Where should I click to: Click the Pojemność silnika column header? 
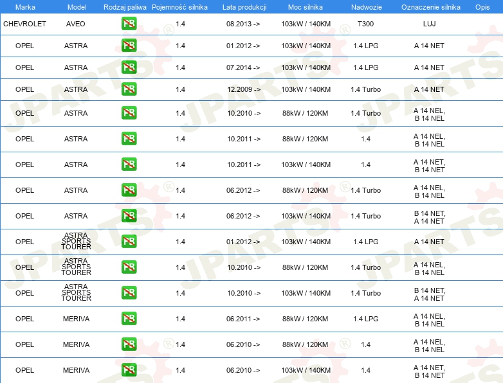[x=179, y=7]
